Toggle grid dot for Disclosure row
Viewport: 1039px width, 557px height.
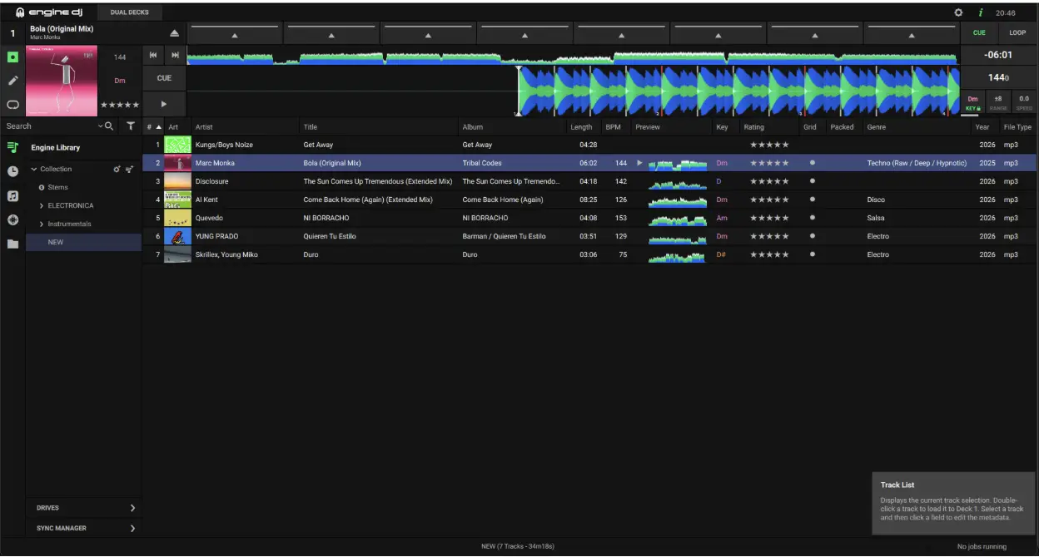(x=812, y=181)
